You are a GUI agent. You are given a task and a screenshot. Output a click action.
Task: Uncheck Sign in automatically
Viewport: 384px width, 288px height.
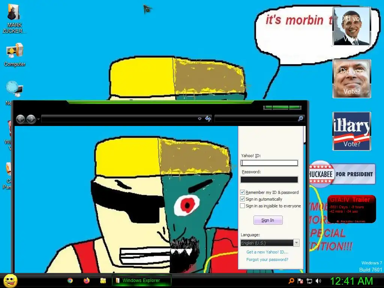coord(243,199)
